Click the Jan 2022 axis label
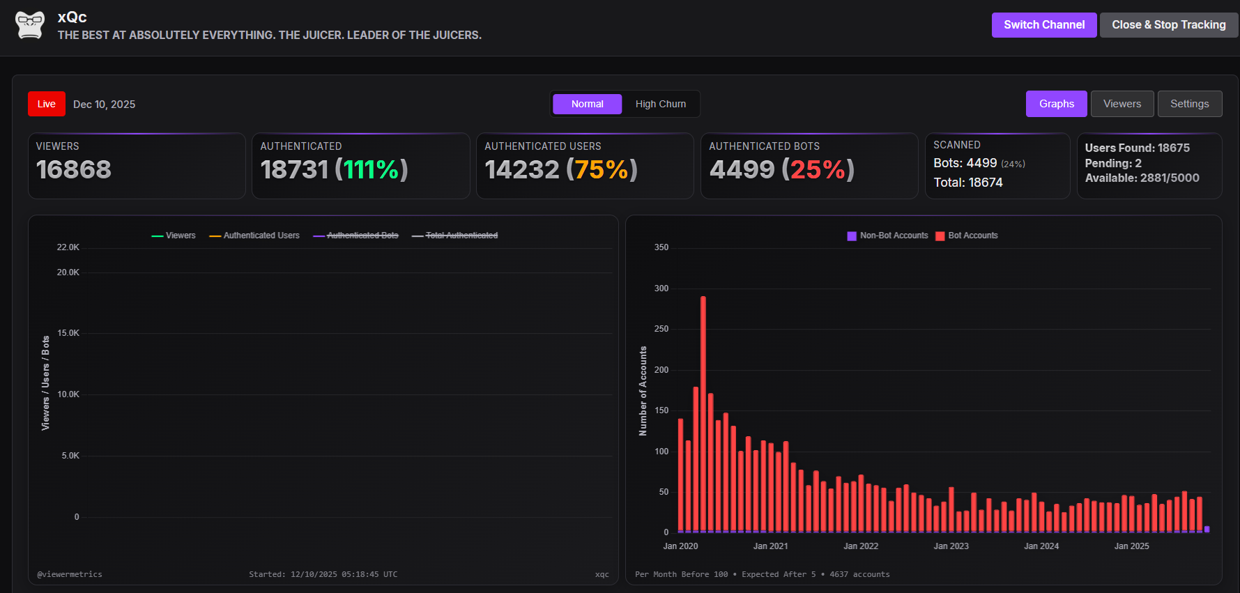1240x593 pixels. pos(861,546)
